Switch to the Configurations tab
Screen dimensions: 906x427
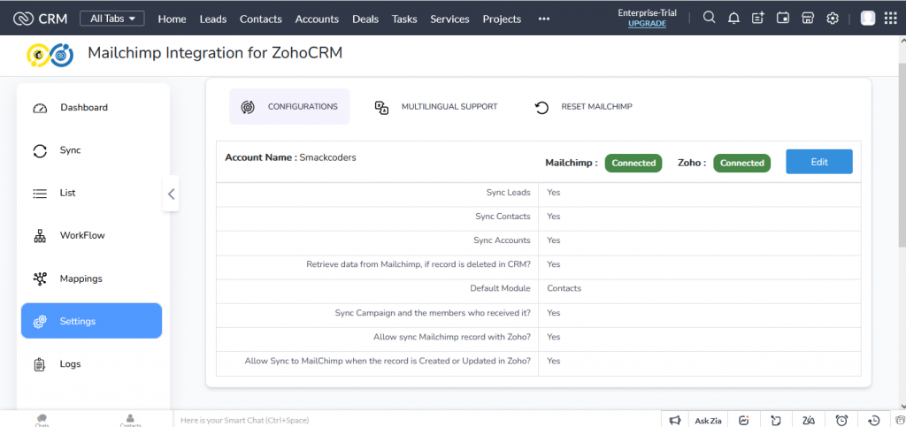click(289, 107)
